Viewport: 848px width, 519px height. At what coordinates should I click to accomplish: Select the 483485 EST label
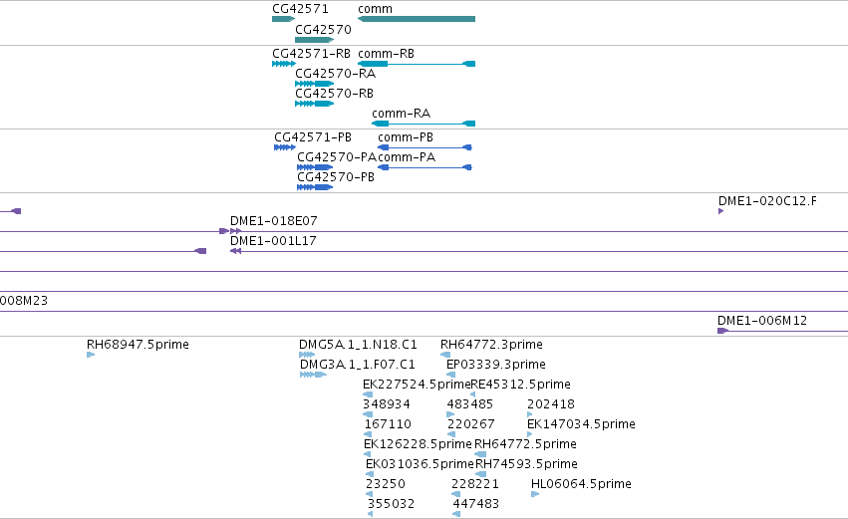coord(470,404)
